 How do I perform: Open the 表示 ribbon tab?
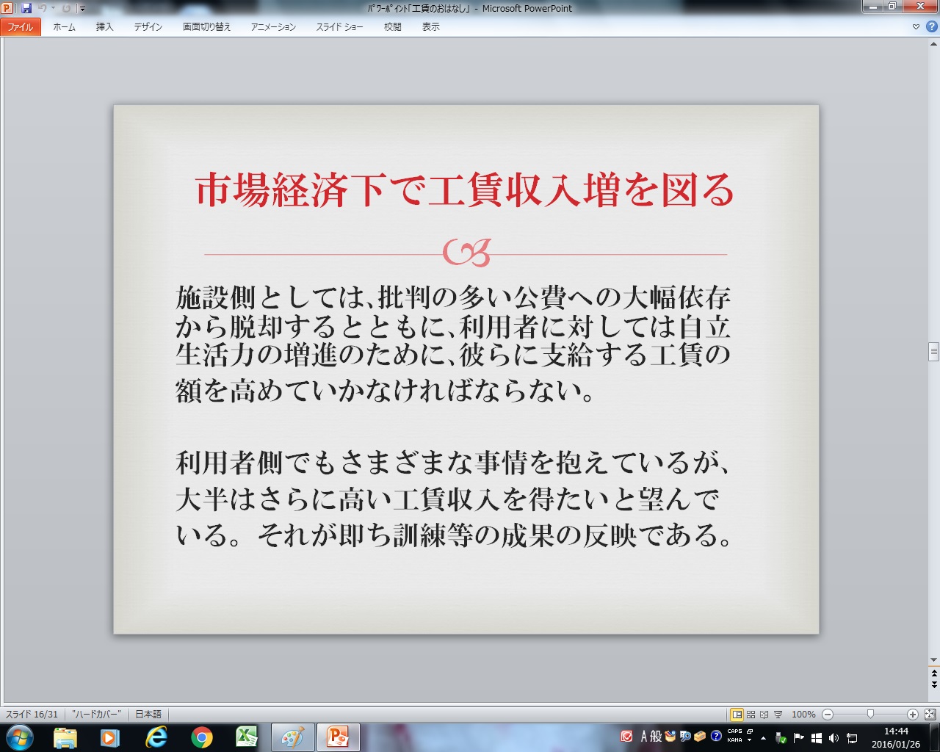pos(430,26)
